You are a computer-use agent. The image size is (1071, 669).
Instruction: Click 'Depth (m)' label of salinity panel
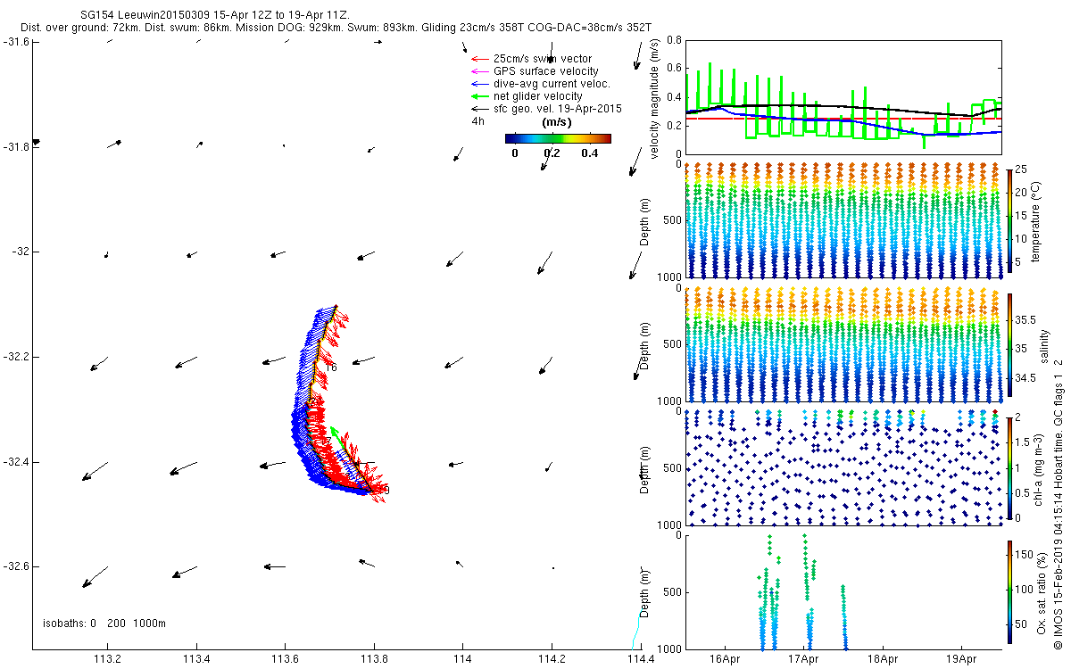(645, 347)
